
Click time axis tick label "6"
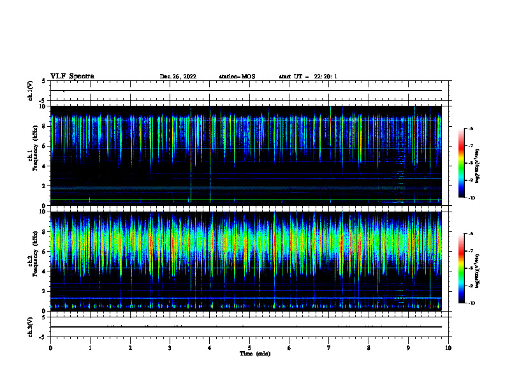point(289,348)
